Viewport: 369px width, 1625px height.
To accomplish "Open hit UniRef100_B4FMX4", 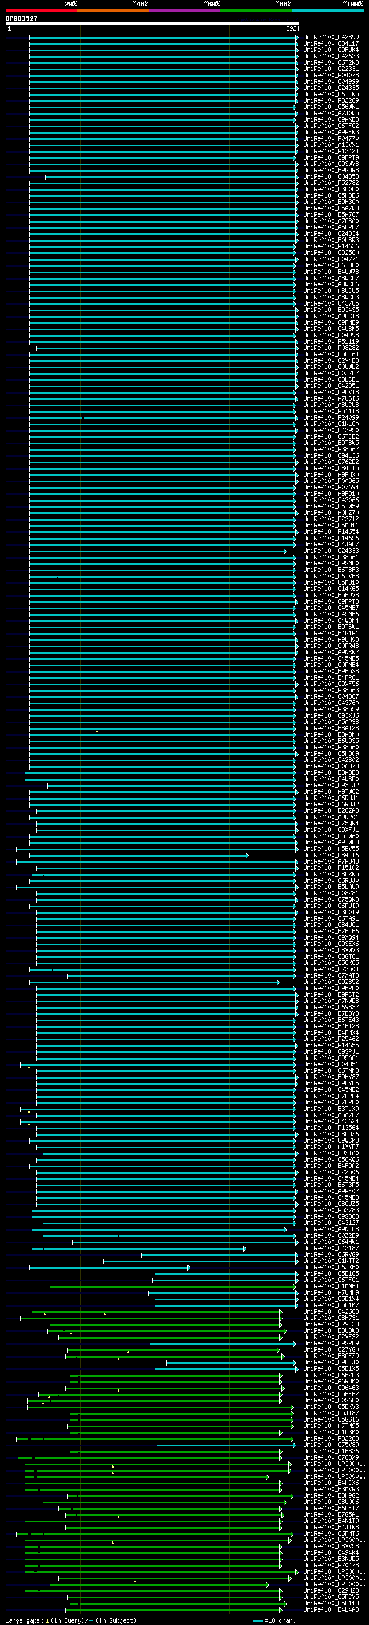I will coord(330,1032).
